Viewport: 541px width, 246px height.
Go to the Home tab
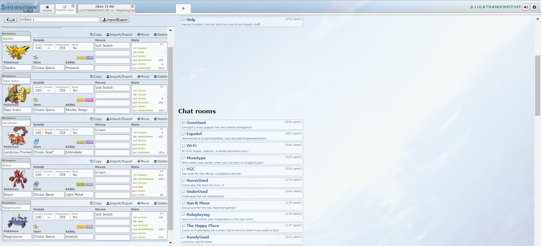click(x=47, y=9)
